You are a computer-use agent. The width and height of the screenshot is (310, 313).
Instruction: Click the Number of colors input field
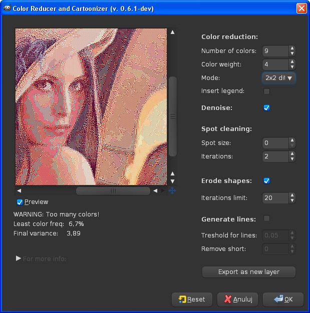(275, 51)
